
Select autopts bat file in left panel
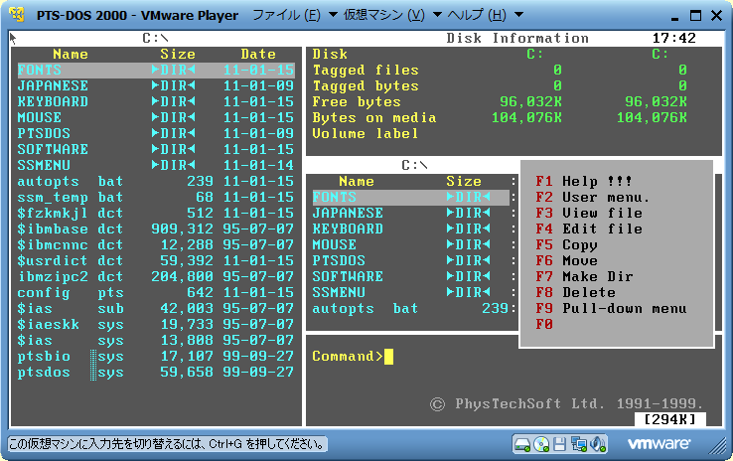click(x=156, y=182)
